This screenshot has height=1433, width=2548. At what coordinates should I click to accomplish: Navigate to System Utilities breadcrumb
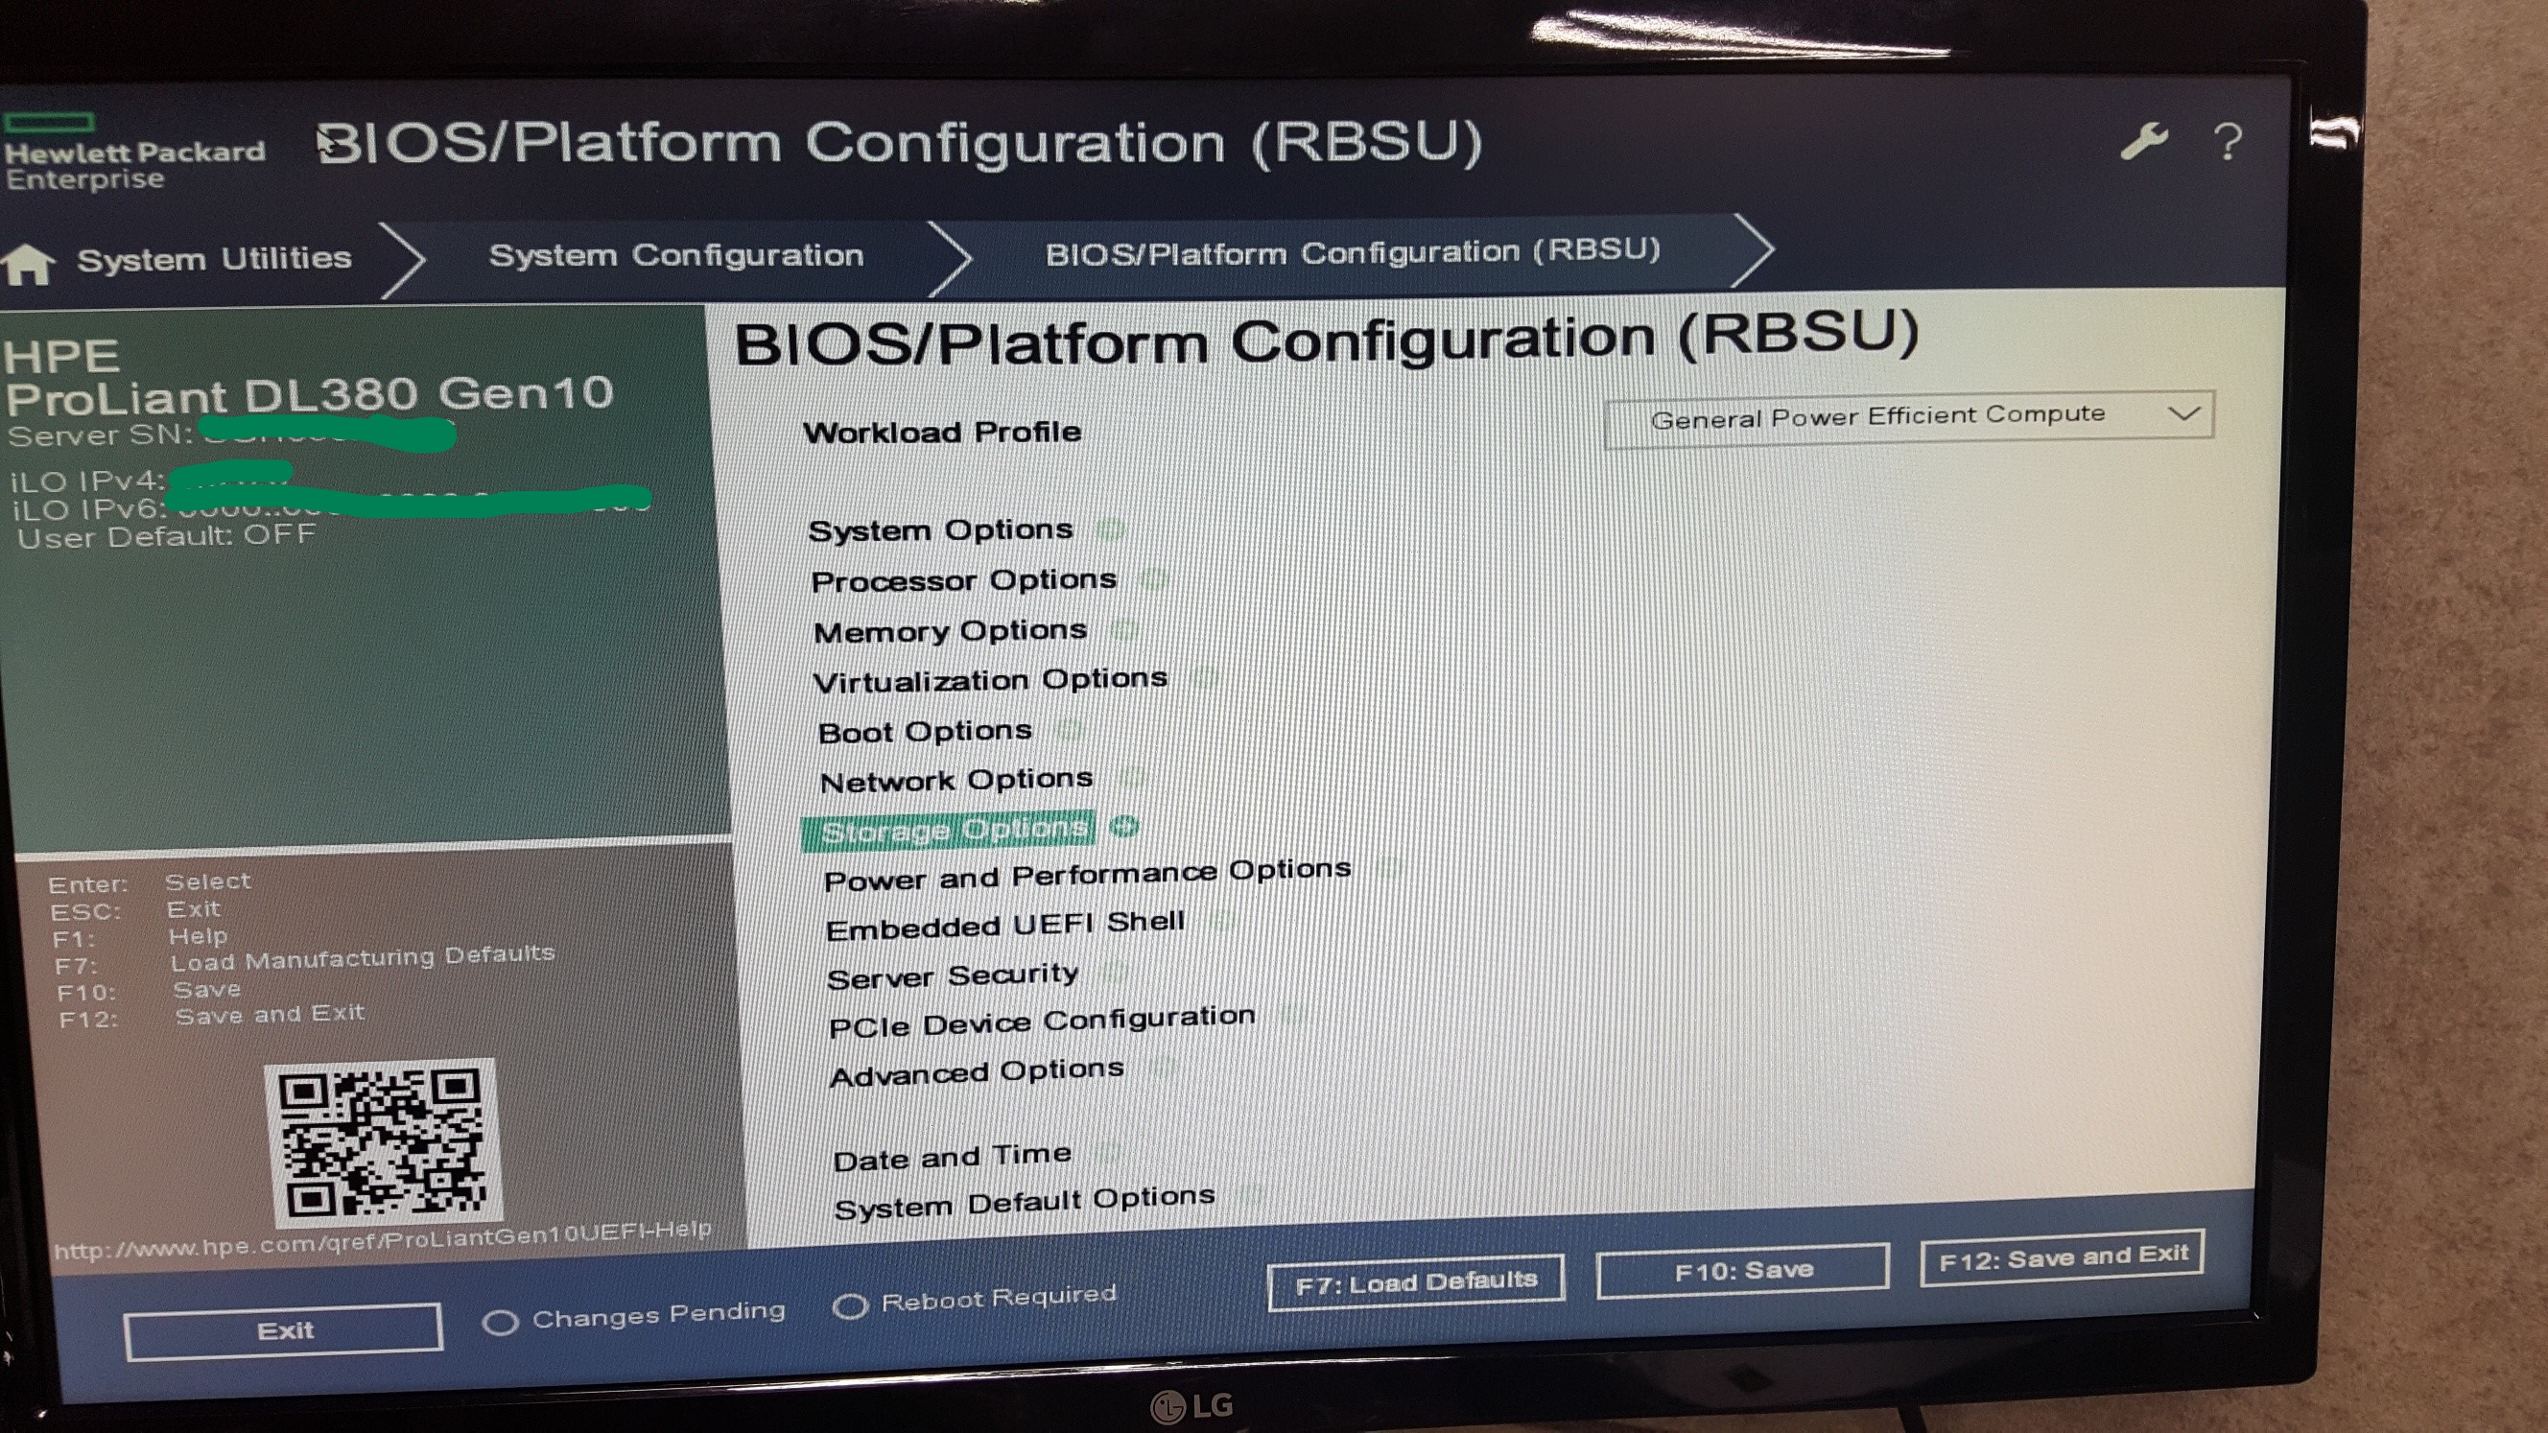click(x=214, y=259)
